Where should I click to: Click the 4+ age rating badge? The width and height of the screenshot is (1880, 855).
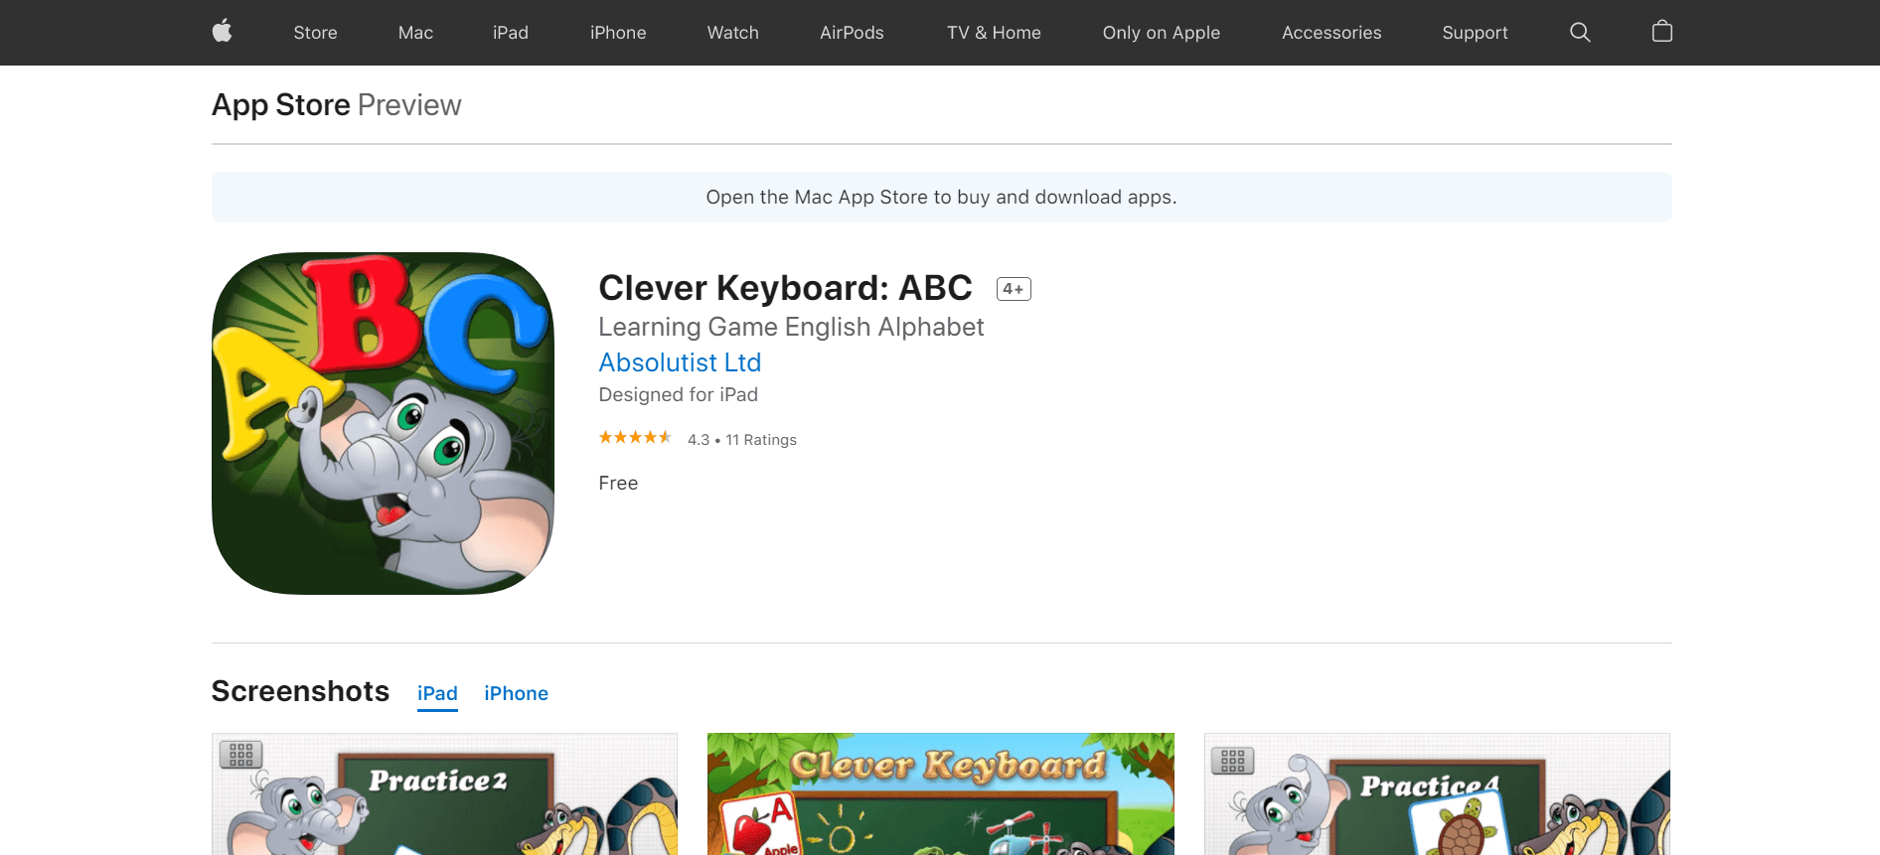point(1013,288)
